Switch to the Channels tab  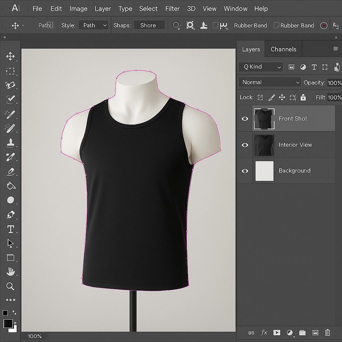(x=283, y=49)
